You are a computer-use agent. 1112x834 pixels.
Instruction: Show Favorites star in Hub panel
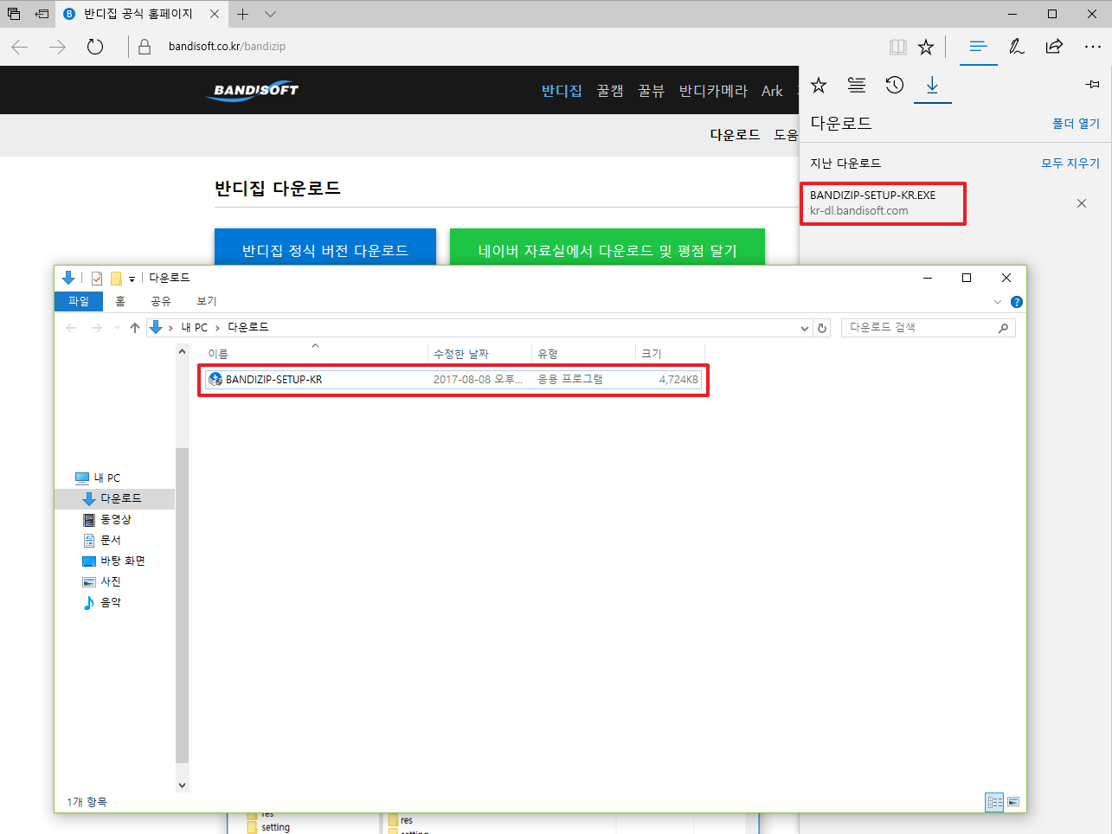point(819,85)
